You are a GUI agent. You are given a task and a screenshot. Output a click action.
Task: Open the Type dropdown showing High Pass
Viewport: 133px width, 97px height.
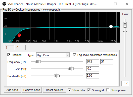click(x=53, y=55)
